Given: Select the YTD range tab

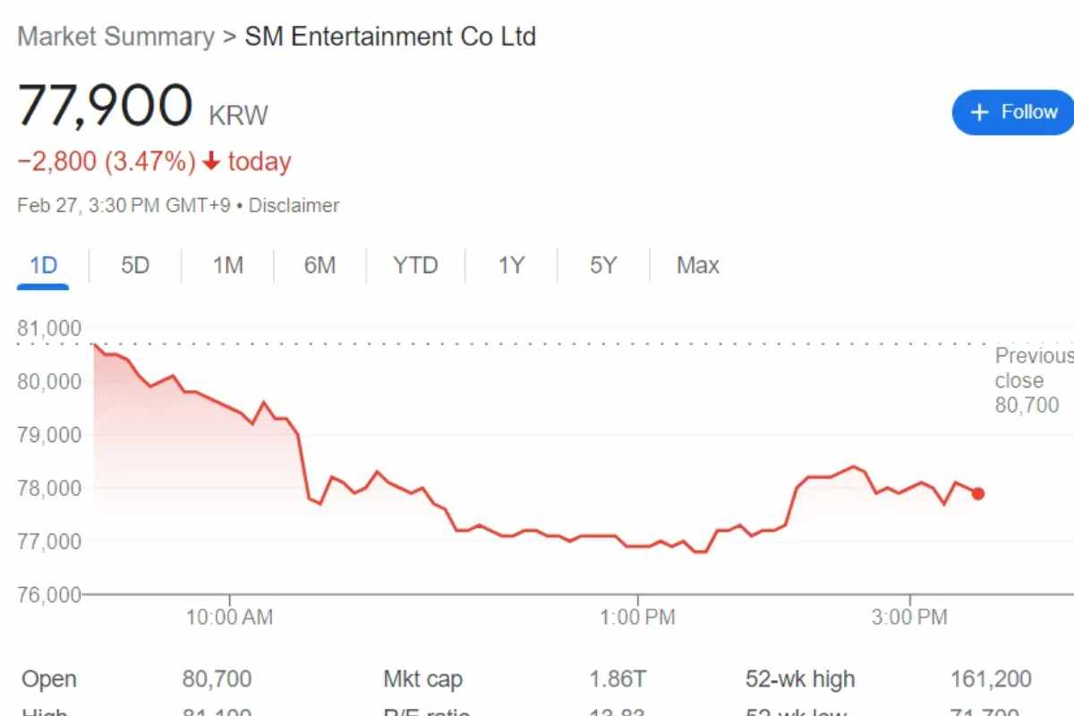Looking at the screenshot, I should pos(415,266).
